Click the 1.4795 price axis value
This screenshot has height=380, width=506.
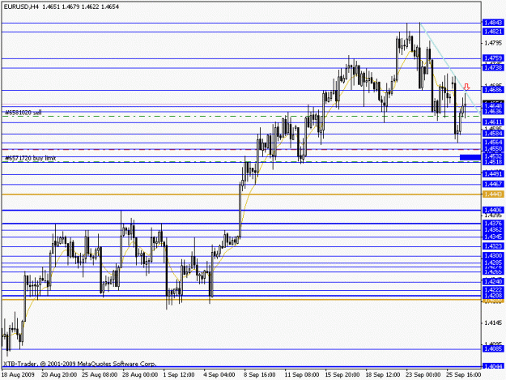click(493, 43)
